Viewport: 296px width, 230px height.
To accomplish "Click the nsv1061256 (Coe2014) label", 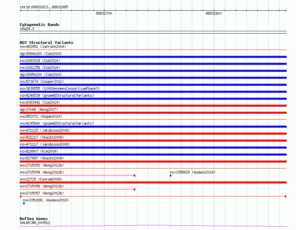I will click(x=40, y=67).
